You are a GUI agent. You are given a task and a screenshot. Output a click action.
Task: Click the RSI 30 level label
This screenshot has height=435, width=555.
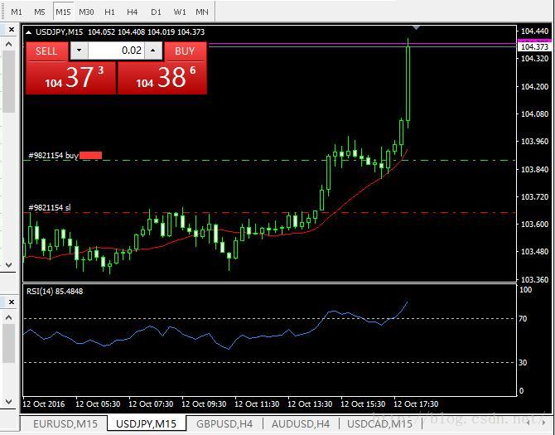point(523,362)
